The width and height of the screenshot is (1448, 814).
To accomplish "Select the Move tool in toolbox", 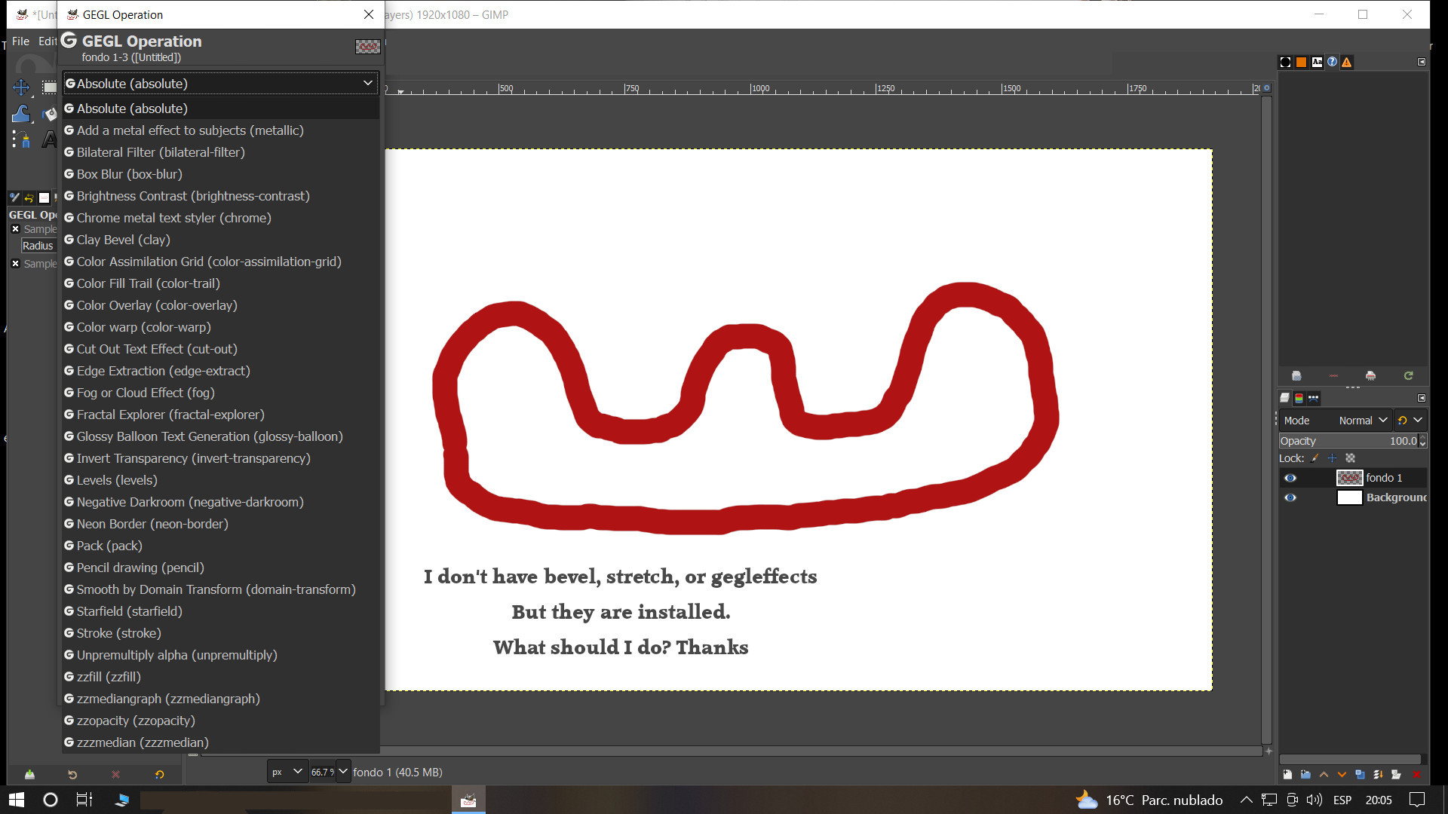I will coord(21,87).
